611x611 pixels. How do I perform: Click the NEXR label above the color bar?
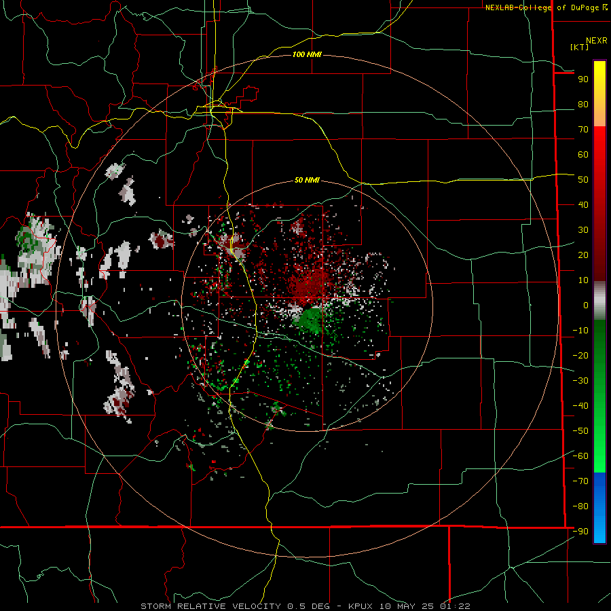[x=596, y=41]
